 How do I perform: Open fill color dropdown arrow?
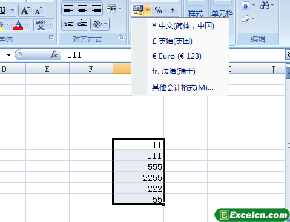[8, 25]
